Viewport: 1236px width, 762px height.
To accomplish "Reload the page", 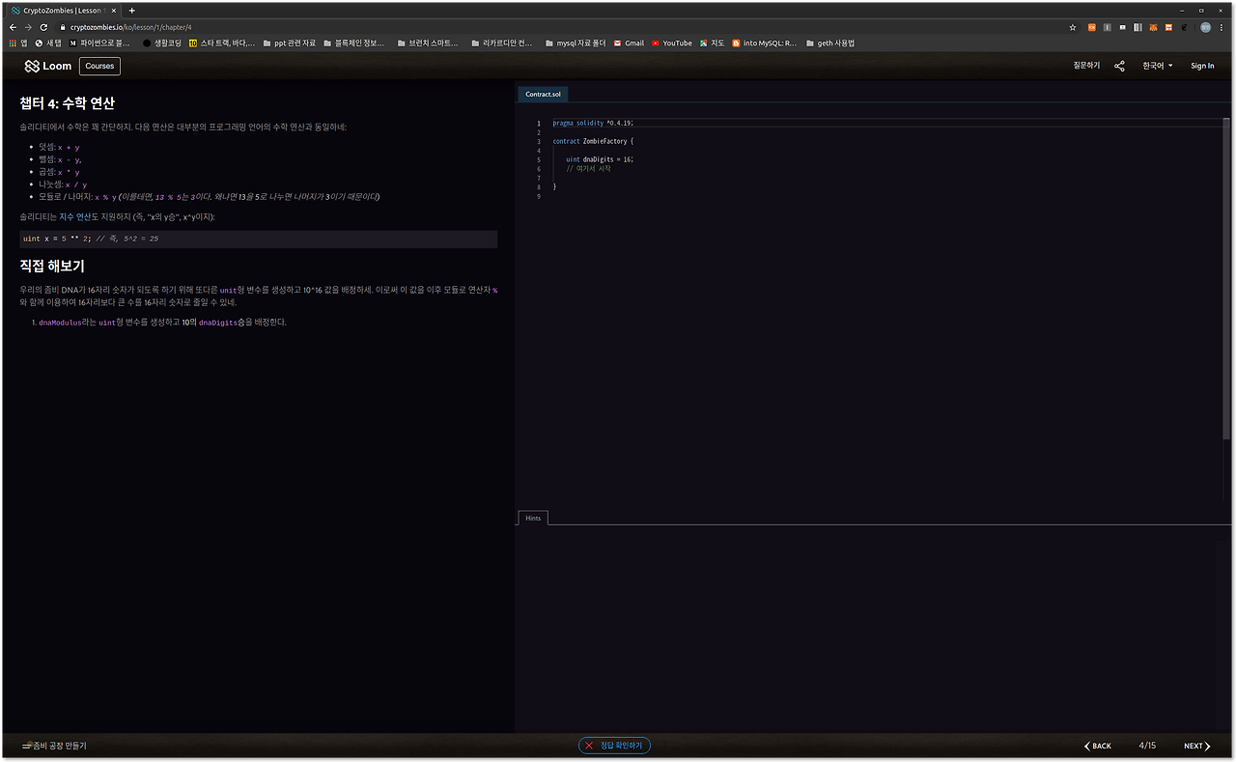I will pyautogui.click(x=43, y=27).
